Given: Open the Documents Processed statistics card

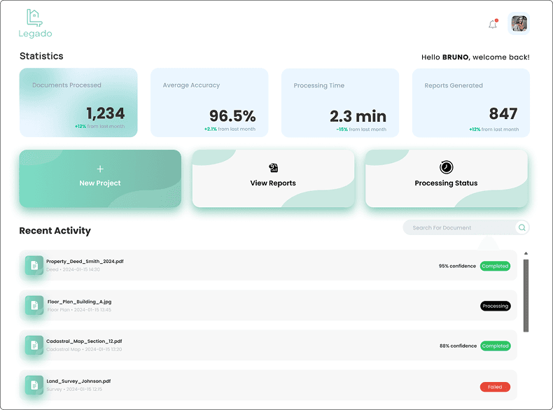Looking at the screenshot, I should coord(78,103).
